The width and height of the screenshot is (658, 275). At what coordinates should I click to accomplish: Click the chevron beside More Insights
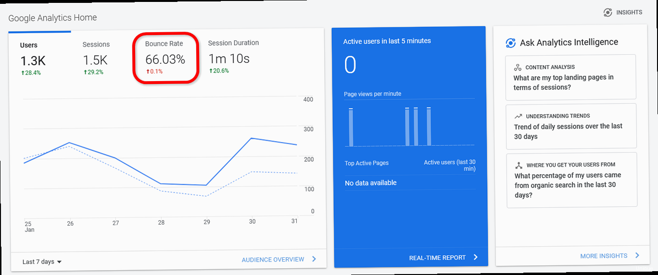click(637, 255)
